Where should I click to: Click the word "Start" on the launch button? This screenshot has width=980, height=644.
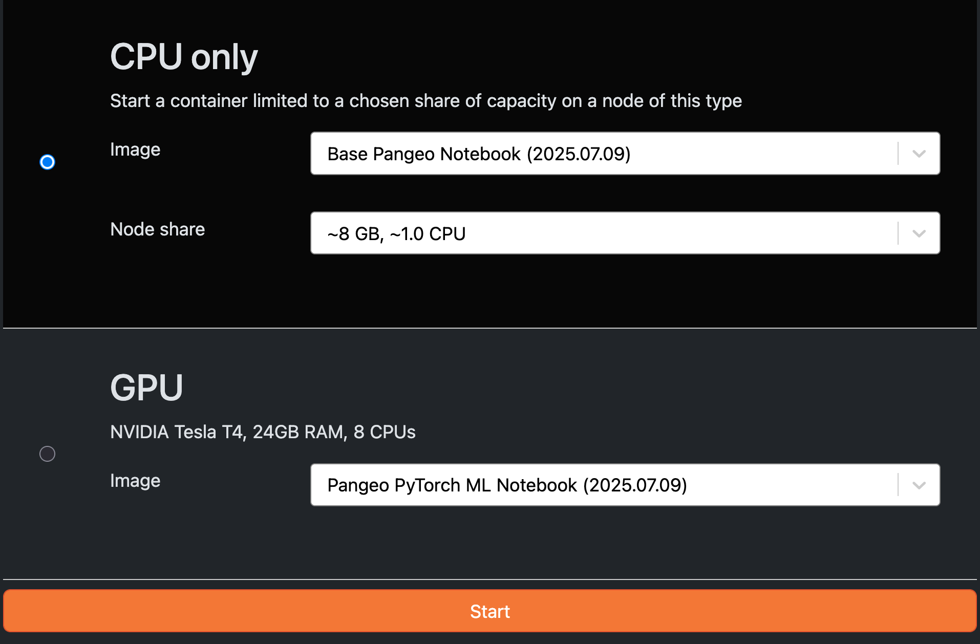click(490, 612)
